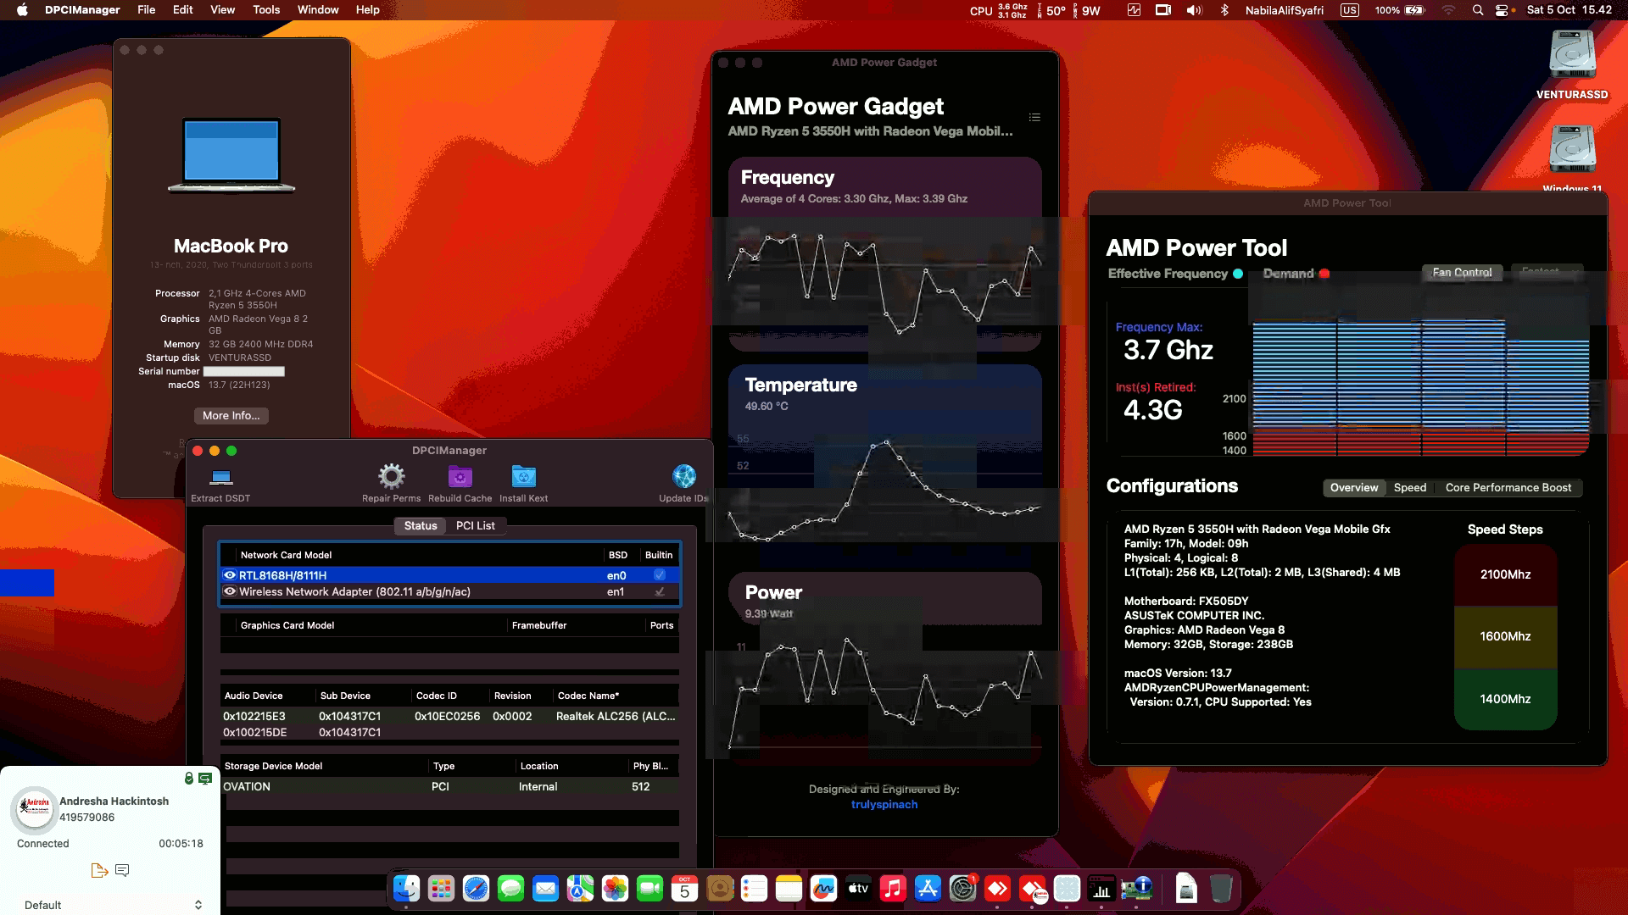Image resolution: width=1628 pixels, height=915 pixels.
Task: Select the Repair Perms gear icon
Action: click(x=391, y=476)
